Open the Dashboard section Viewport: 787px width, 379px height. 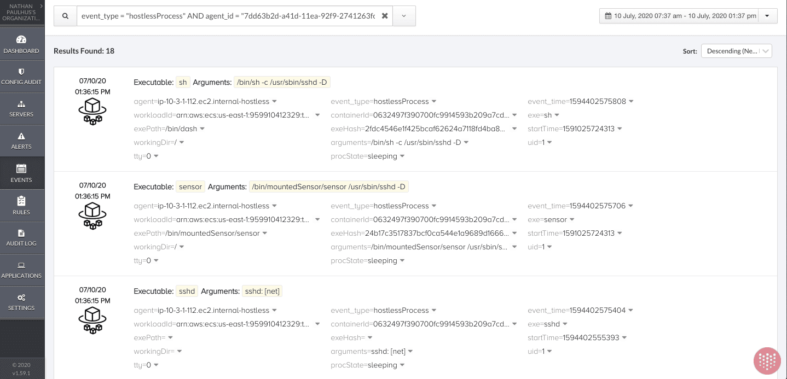click(22, 45)
